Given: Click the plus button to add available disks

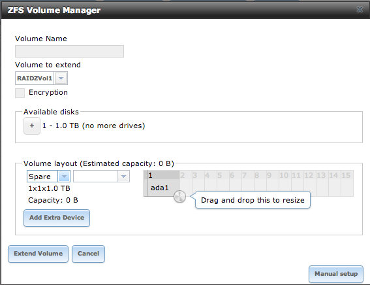Looking at the screenshot, I should coord(32,126).
